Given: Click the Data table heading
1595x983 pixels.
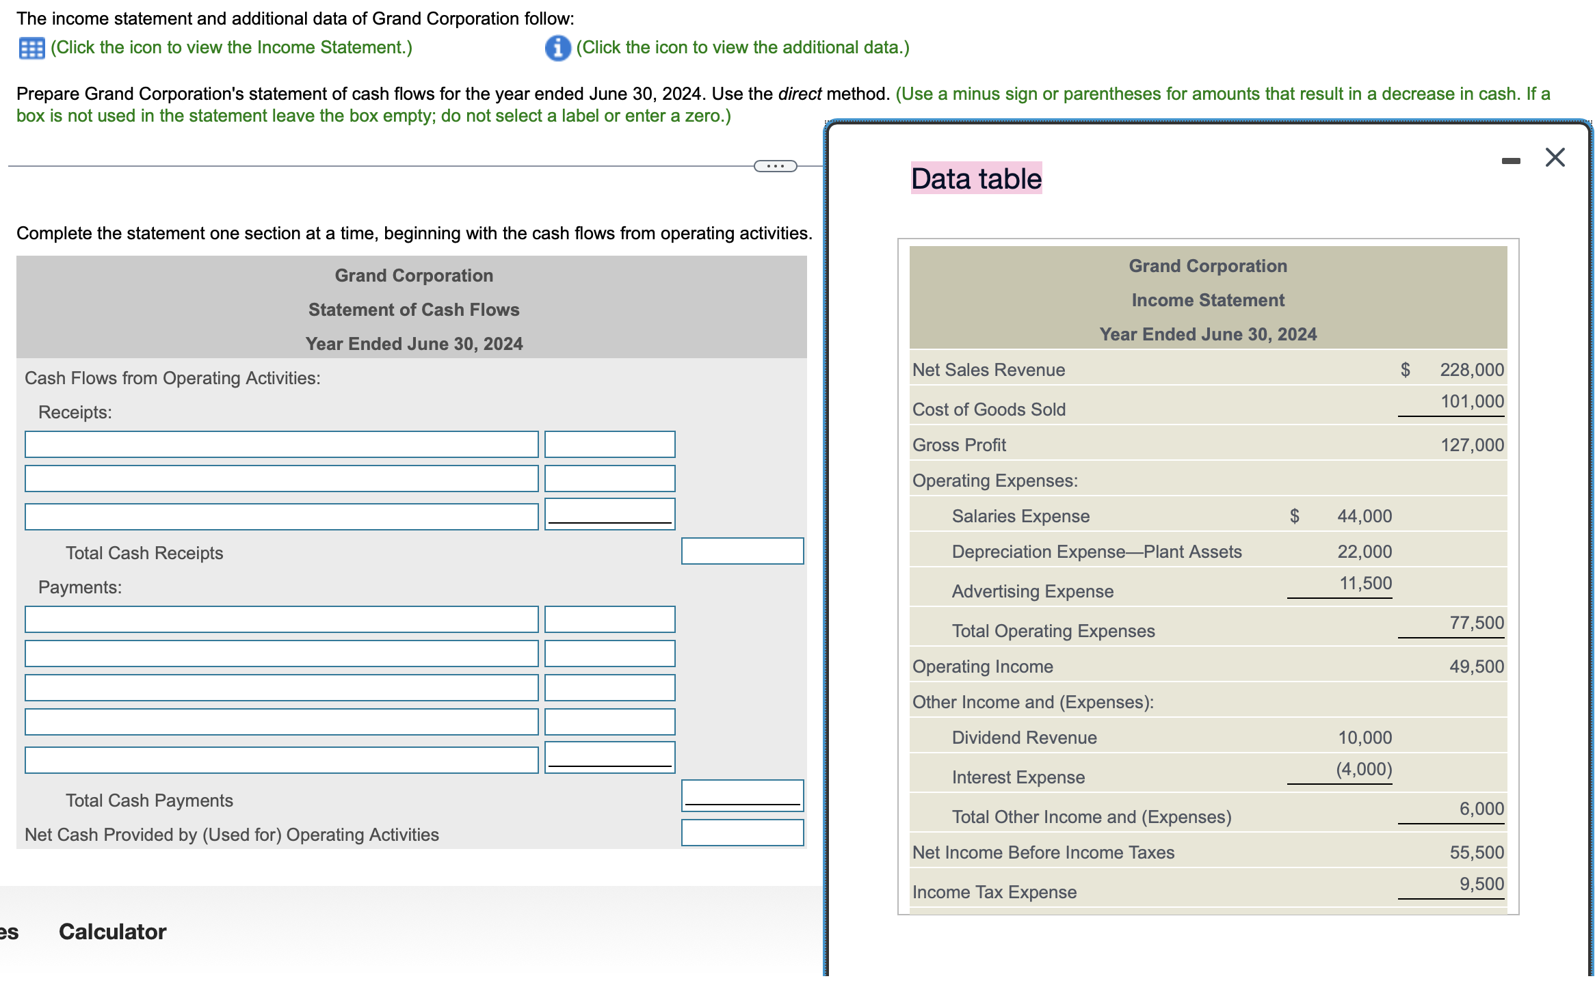Looking at the screenshot, I should tap(976, 178).
